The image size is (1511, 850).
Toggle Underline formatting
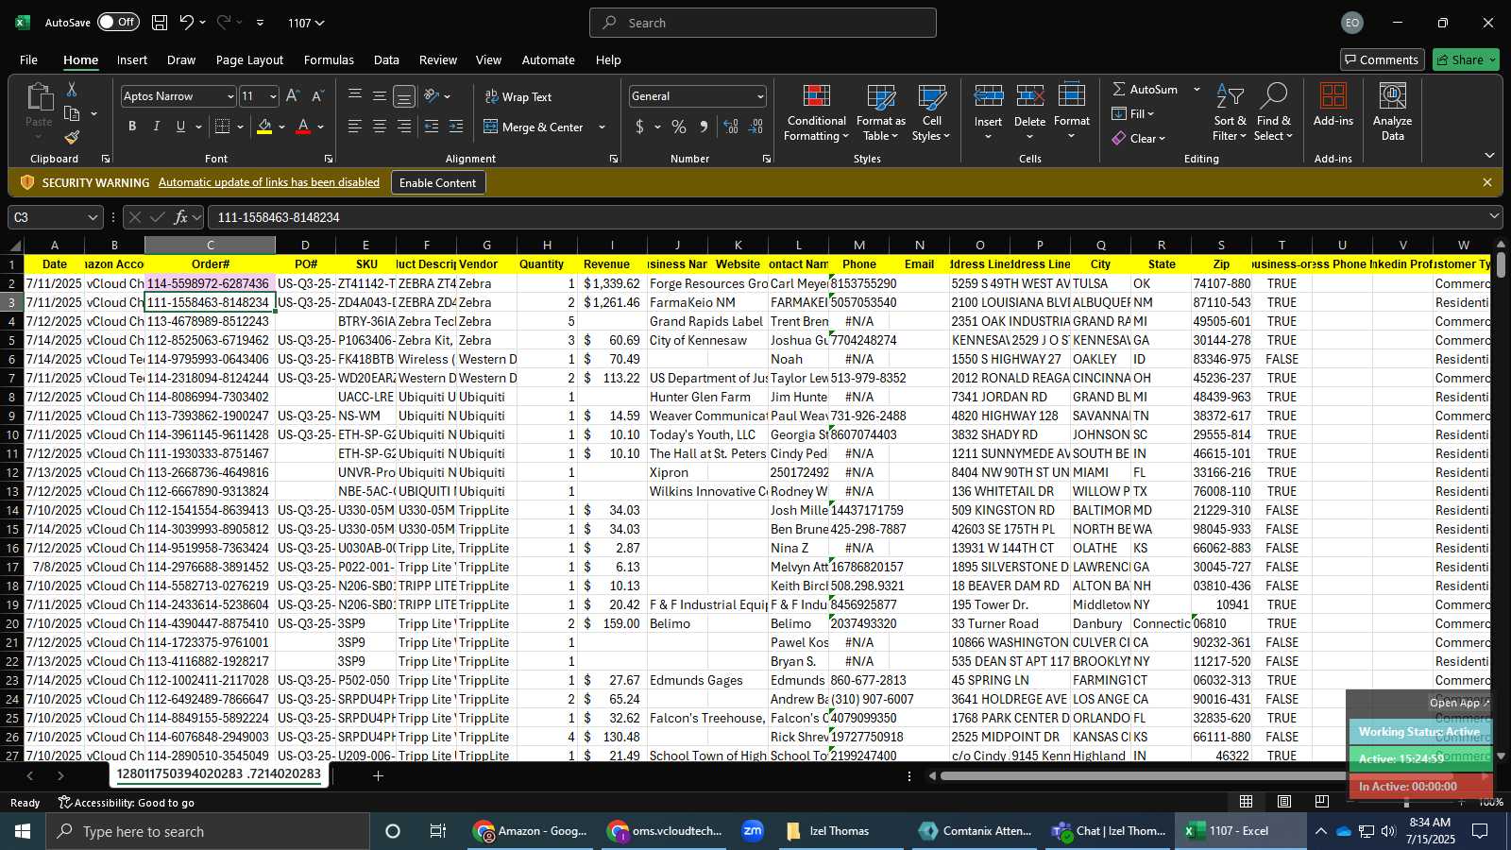tap(180, 127)
